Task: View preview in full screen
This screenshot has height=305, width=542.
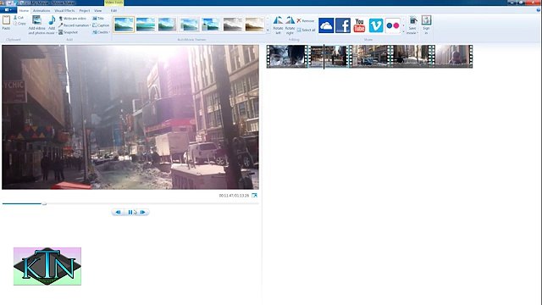Action: (254, 196)
